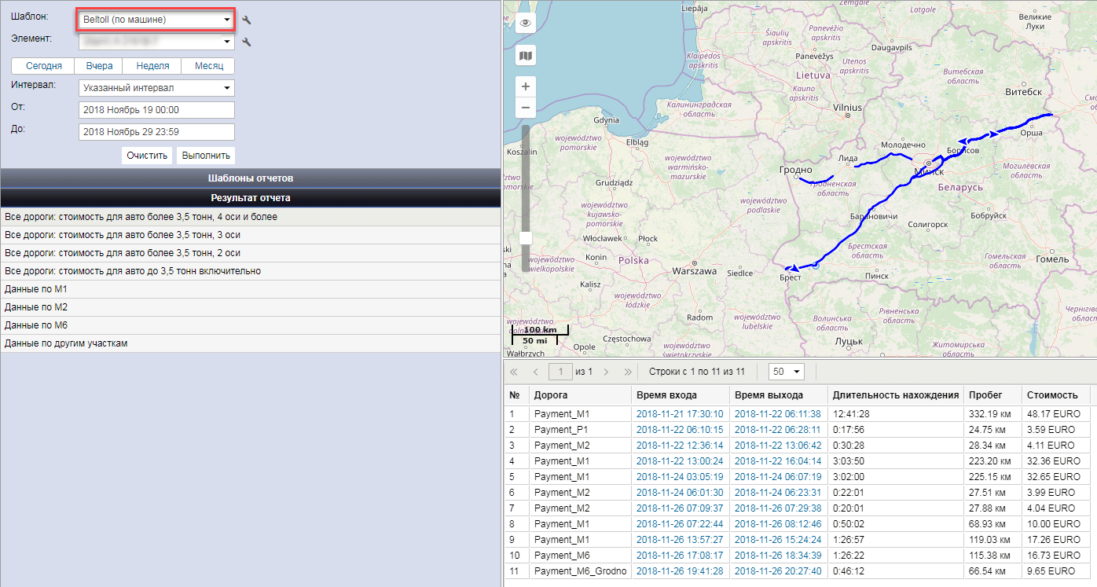Toggle map layer visibility eye icon

pyautogui.click(x=526, y=24)
